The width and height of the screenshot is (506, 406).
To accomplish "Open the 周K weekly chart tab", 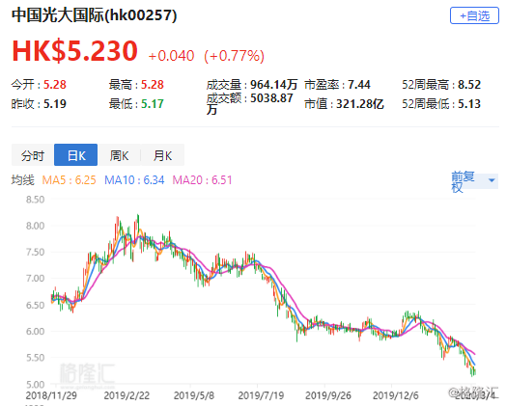I will (x=119, y=155).
